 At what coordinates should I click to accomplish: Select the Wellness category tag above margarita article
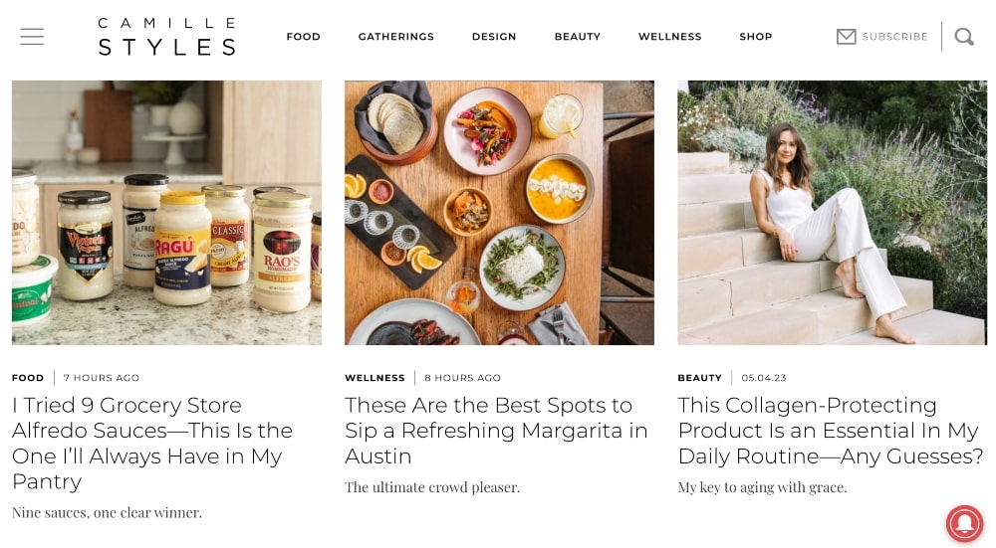pyautogui.click(x=374, y=378)
